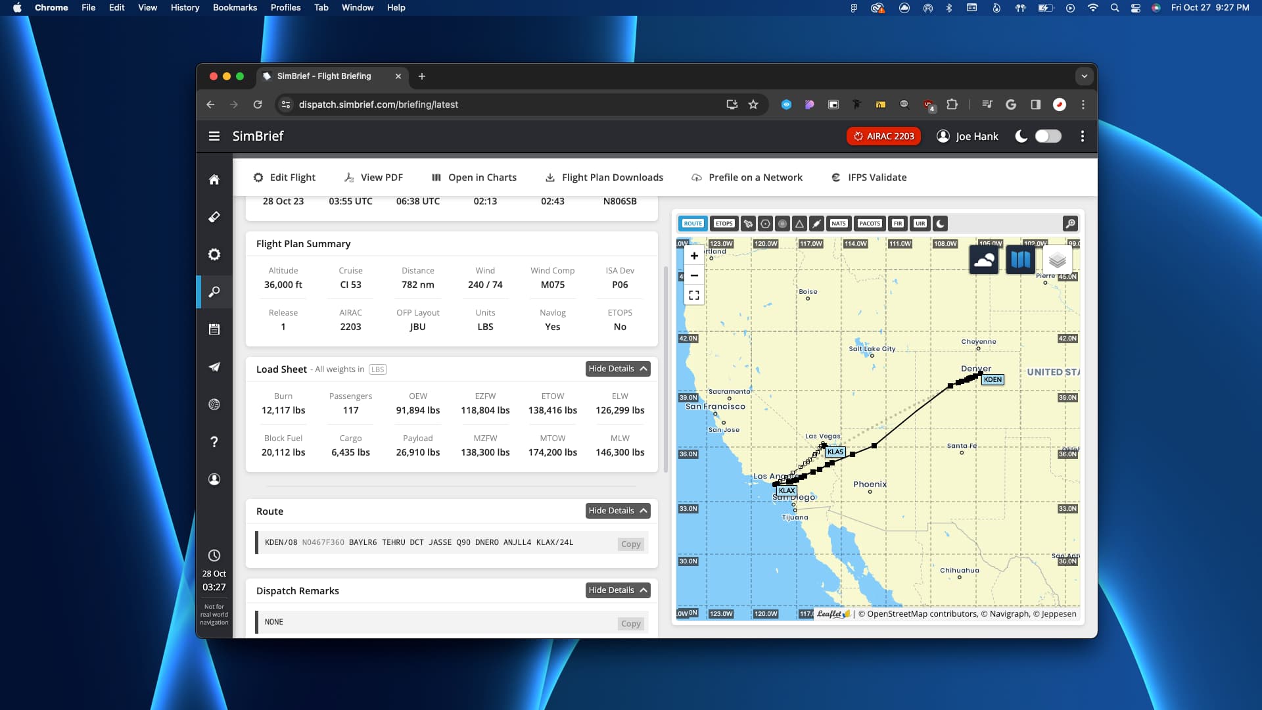This screenshot has width=1262, height=710.
Task: Toggle the NATS tracks overlay
Action: point(838,224)
